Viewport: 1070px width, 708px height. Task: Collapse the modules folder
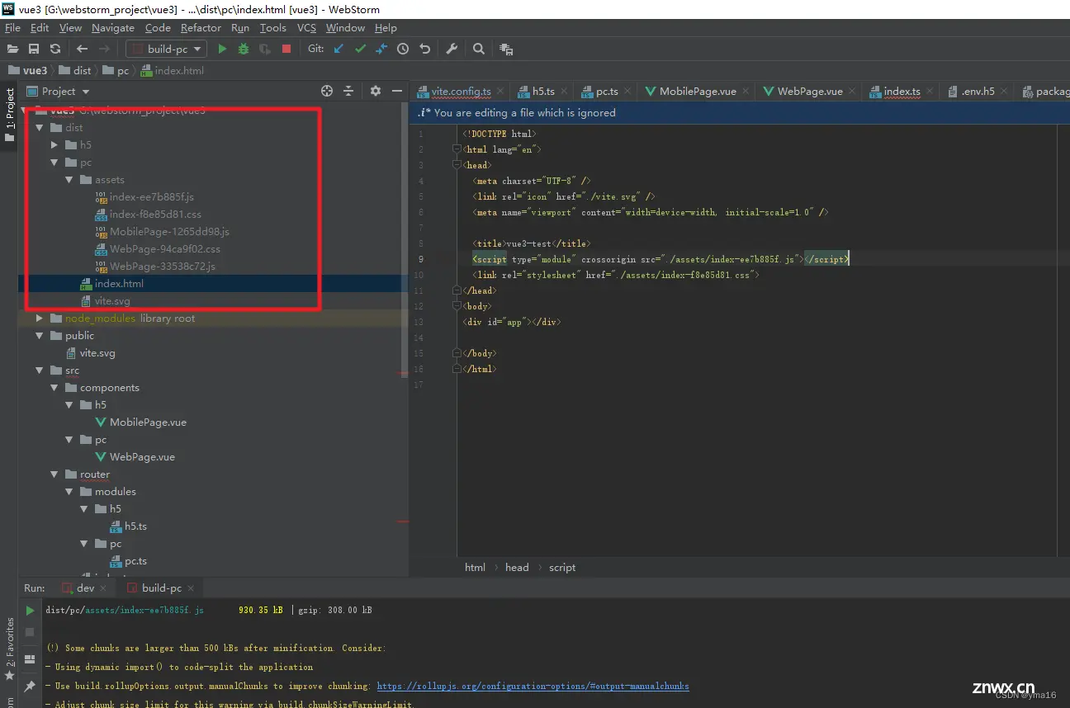click(x=69, y=492)
